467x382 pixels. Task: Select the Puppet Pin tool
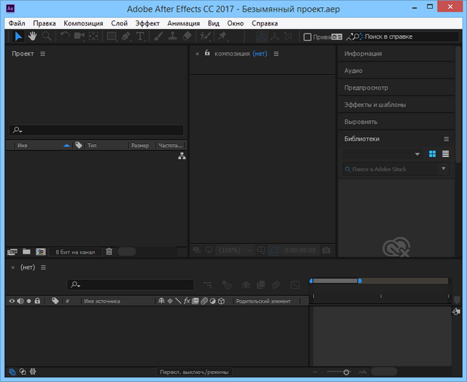[222, 36]
